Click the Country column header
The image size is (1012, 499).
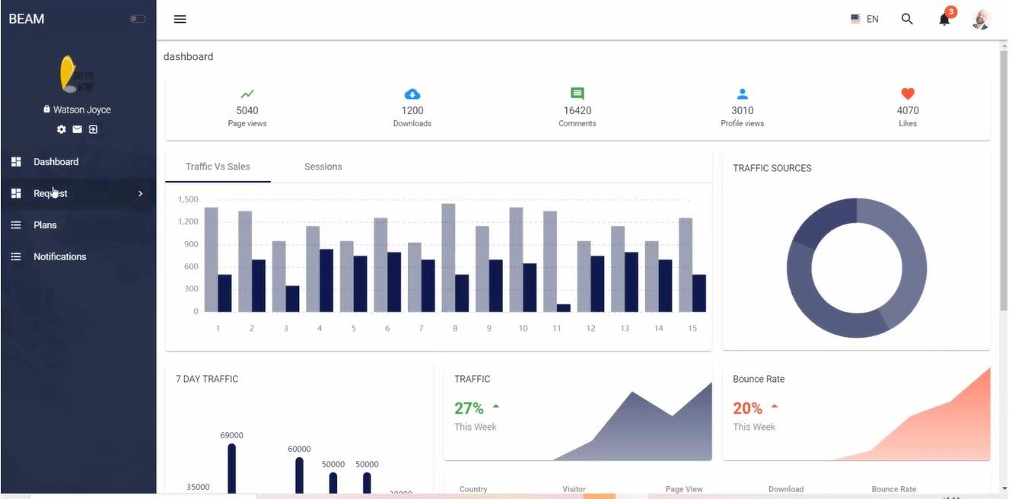pyautogui.click(x=473, y=489)
